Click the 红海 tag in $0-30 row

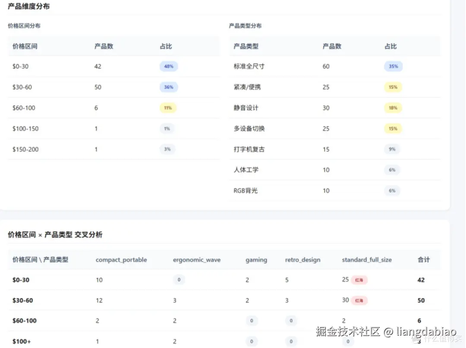(x=359, y=280)
